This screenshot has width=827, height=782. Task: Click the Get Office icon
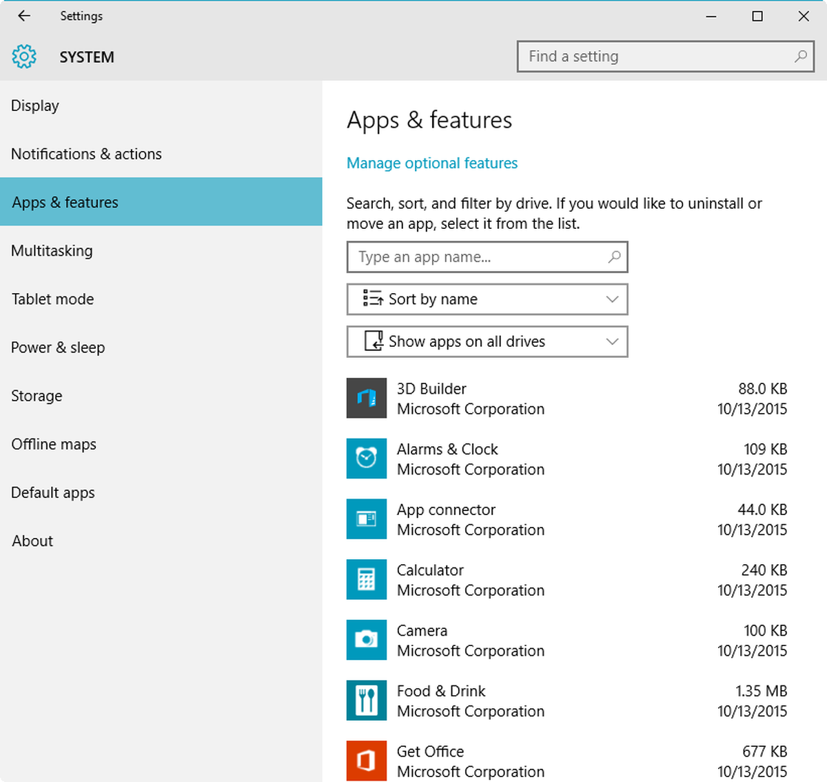(x=366, y=761)
